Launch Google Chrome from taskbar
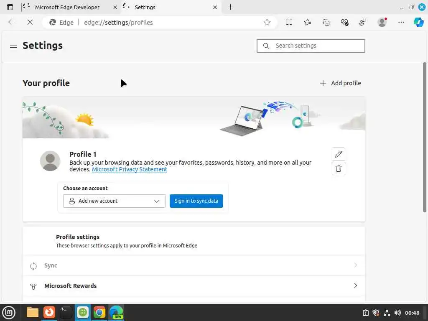428x321 pixels. tap(99, 312)
